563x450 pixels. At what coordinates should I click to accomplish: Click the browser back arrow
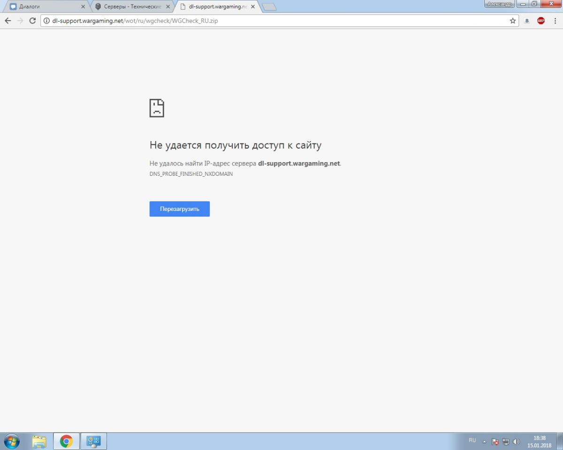pyautogui.click(x=8, y=21)
